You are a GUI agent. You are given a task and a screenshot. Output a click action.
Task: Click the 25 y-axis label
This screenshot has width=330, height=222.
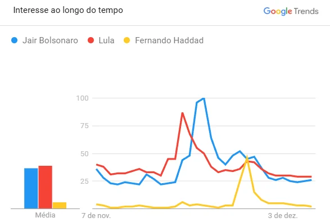click(x=84, y=181)
